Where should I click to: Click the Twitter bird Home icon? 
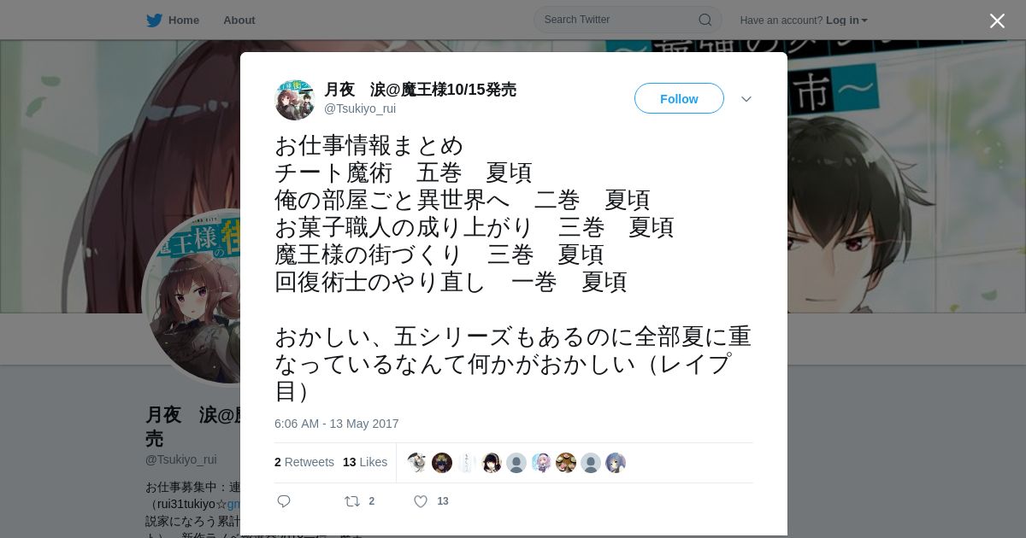pyautogui.click(x=154, y=20)
